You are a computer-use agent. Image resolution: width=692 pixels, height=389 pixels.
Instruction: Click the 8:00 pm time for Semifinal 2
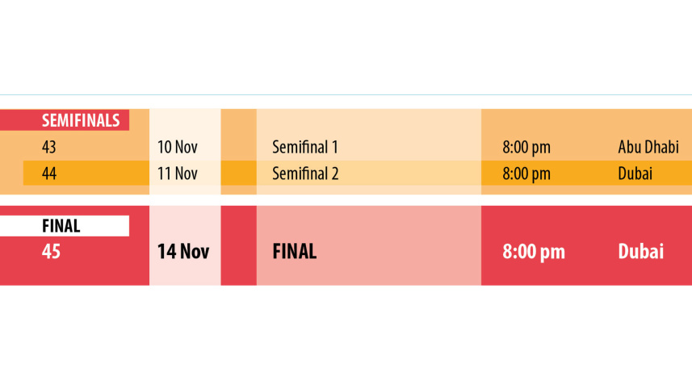[x=526, y=174]
